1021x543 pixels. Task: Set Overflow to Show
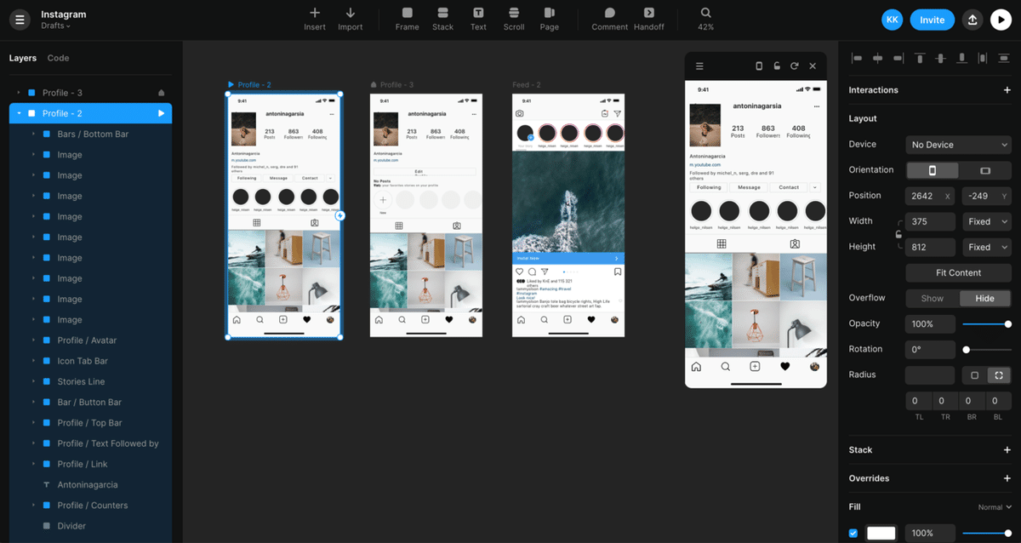(933, 298)
